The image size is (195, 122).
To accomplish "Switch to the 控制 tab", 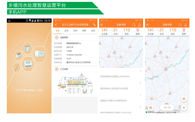I will 75,31.
